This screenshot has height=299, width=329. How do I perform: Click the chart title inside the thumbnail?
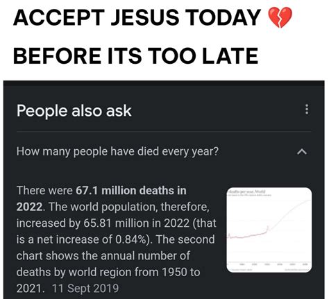[247, 191]
